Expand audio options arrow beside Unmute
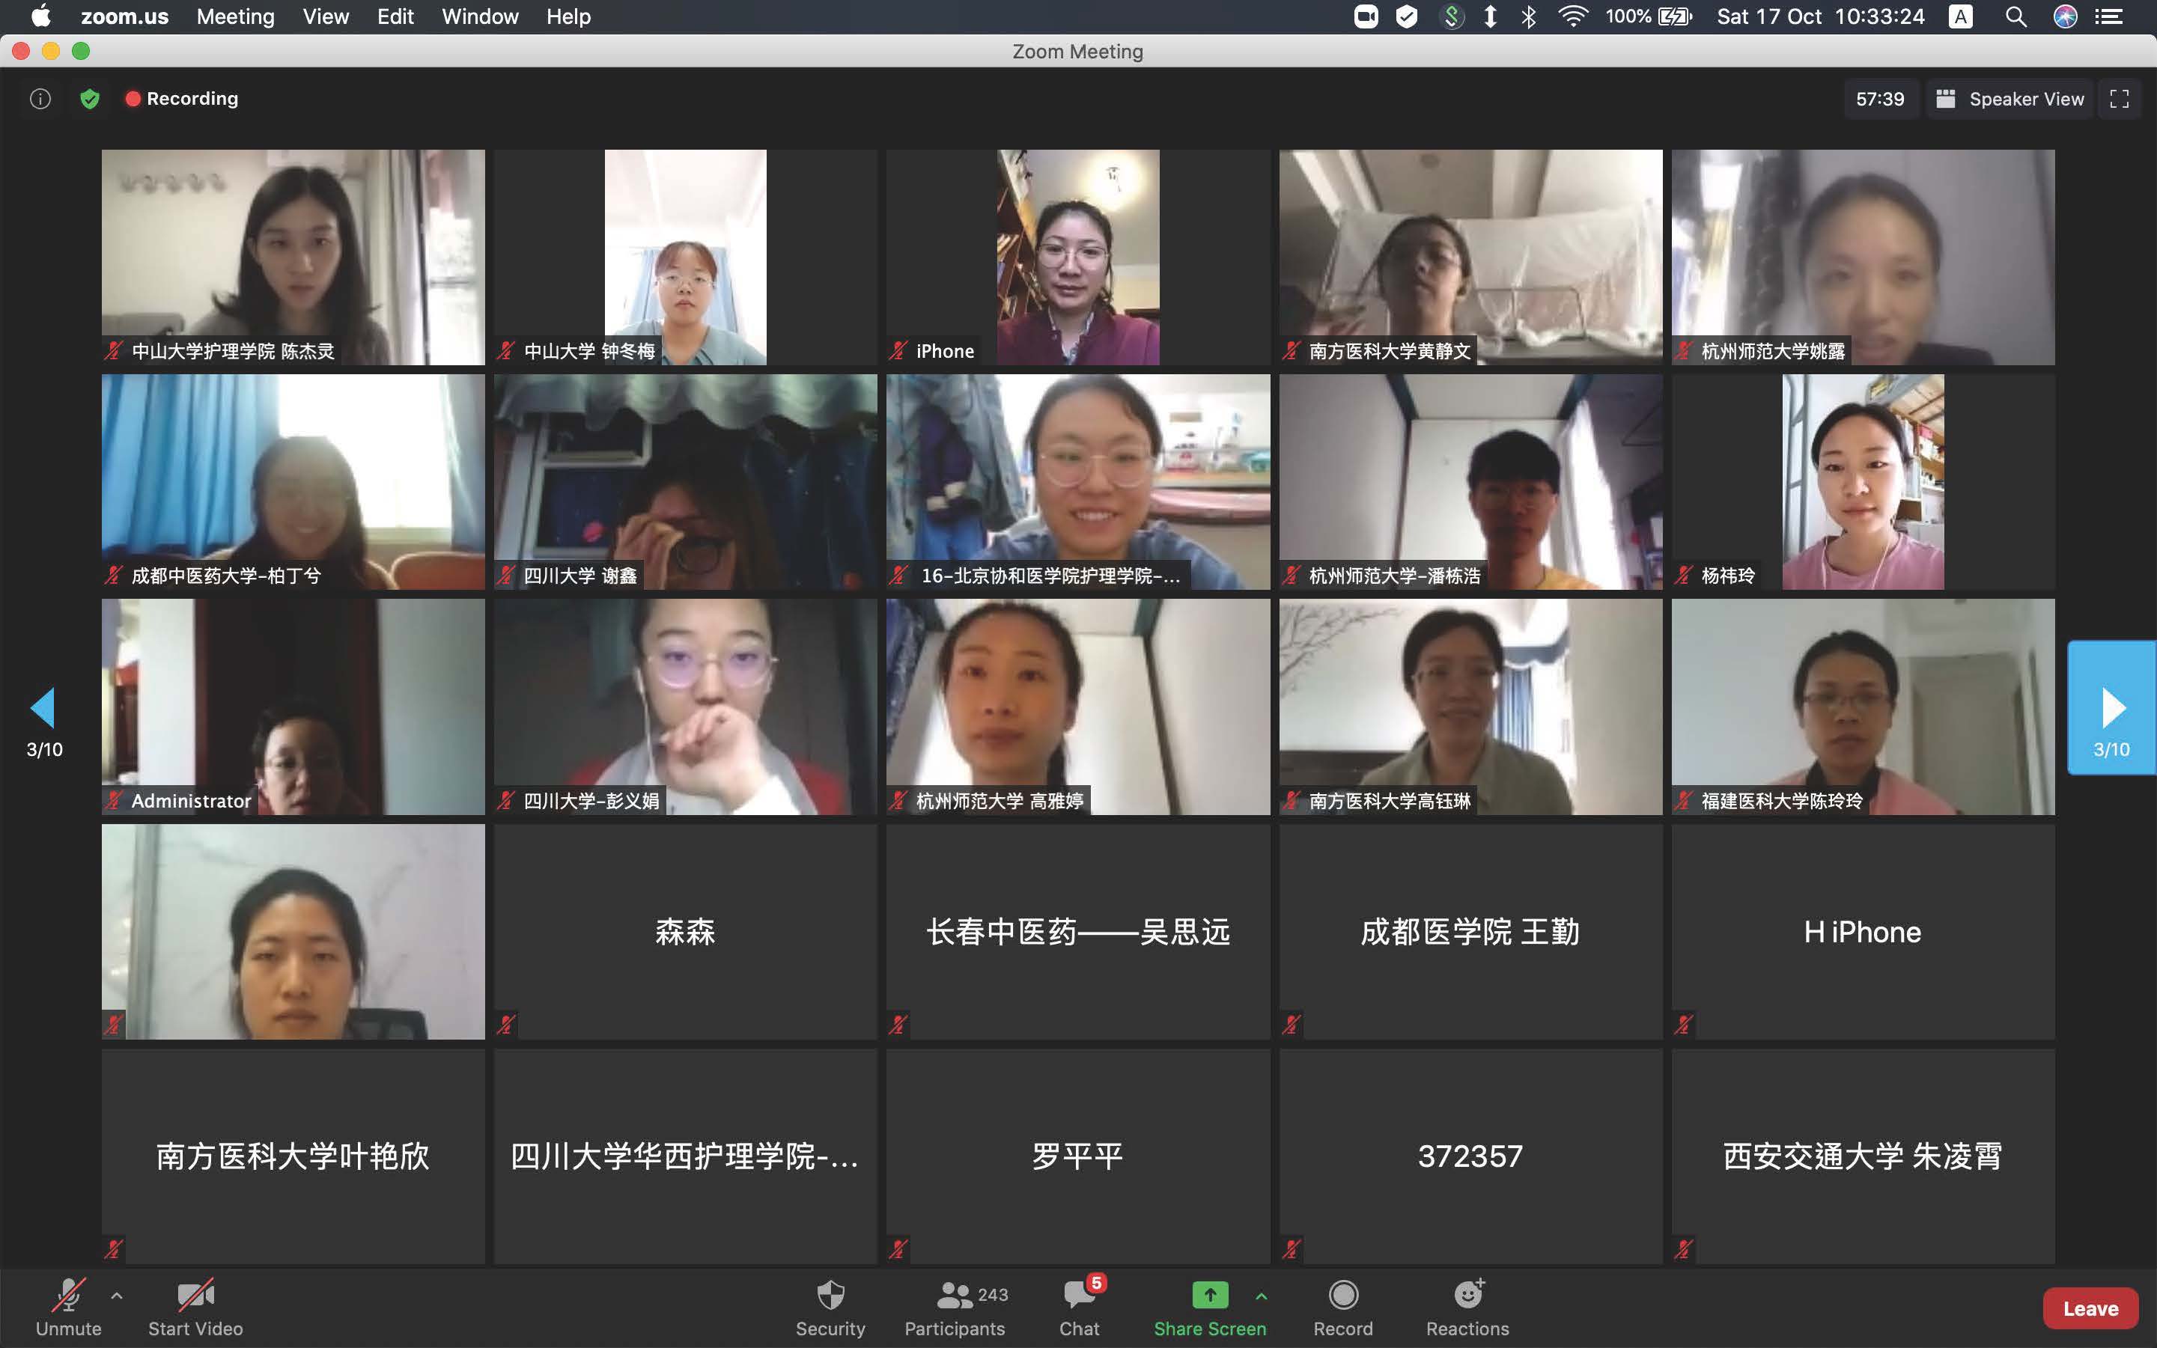Viewport: 2157px width, 1348px height. pyautogui.click(x=117, y=1296)
